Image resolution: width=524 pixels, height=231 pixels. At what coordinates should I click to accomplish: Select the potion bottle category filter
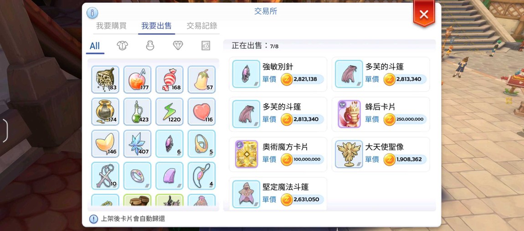tap(150, 46)
